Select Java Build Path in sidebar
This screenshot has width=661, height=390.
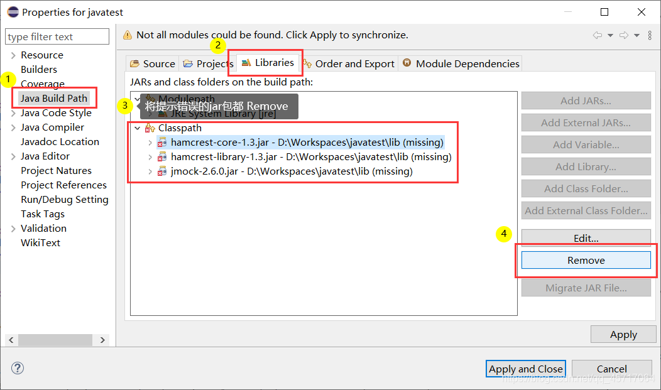(54, 99)
